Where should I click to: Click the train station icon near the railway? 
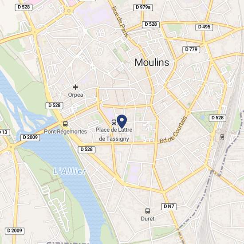click(x=222, y=137)
